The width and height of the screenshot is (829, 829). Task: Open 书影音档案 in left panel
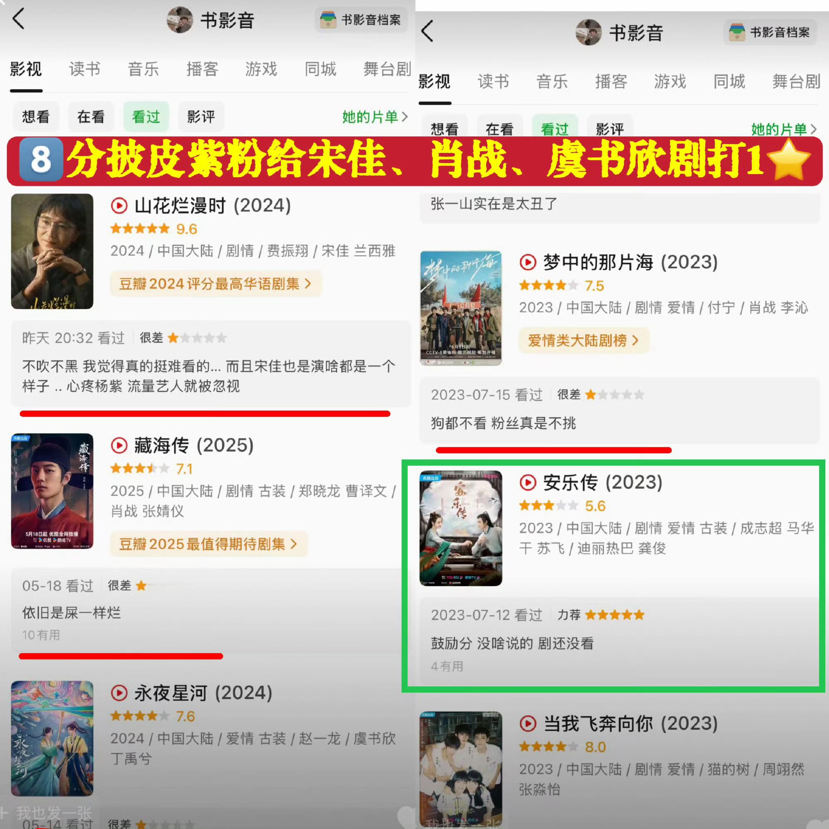click(361, 20)
